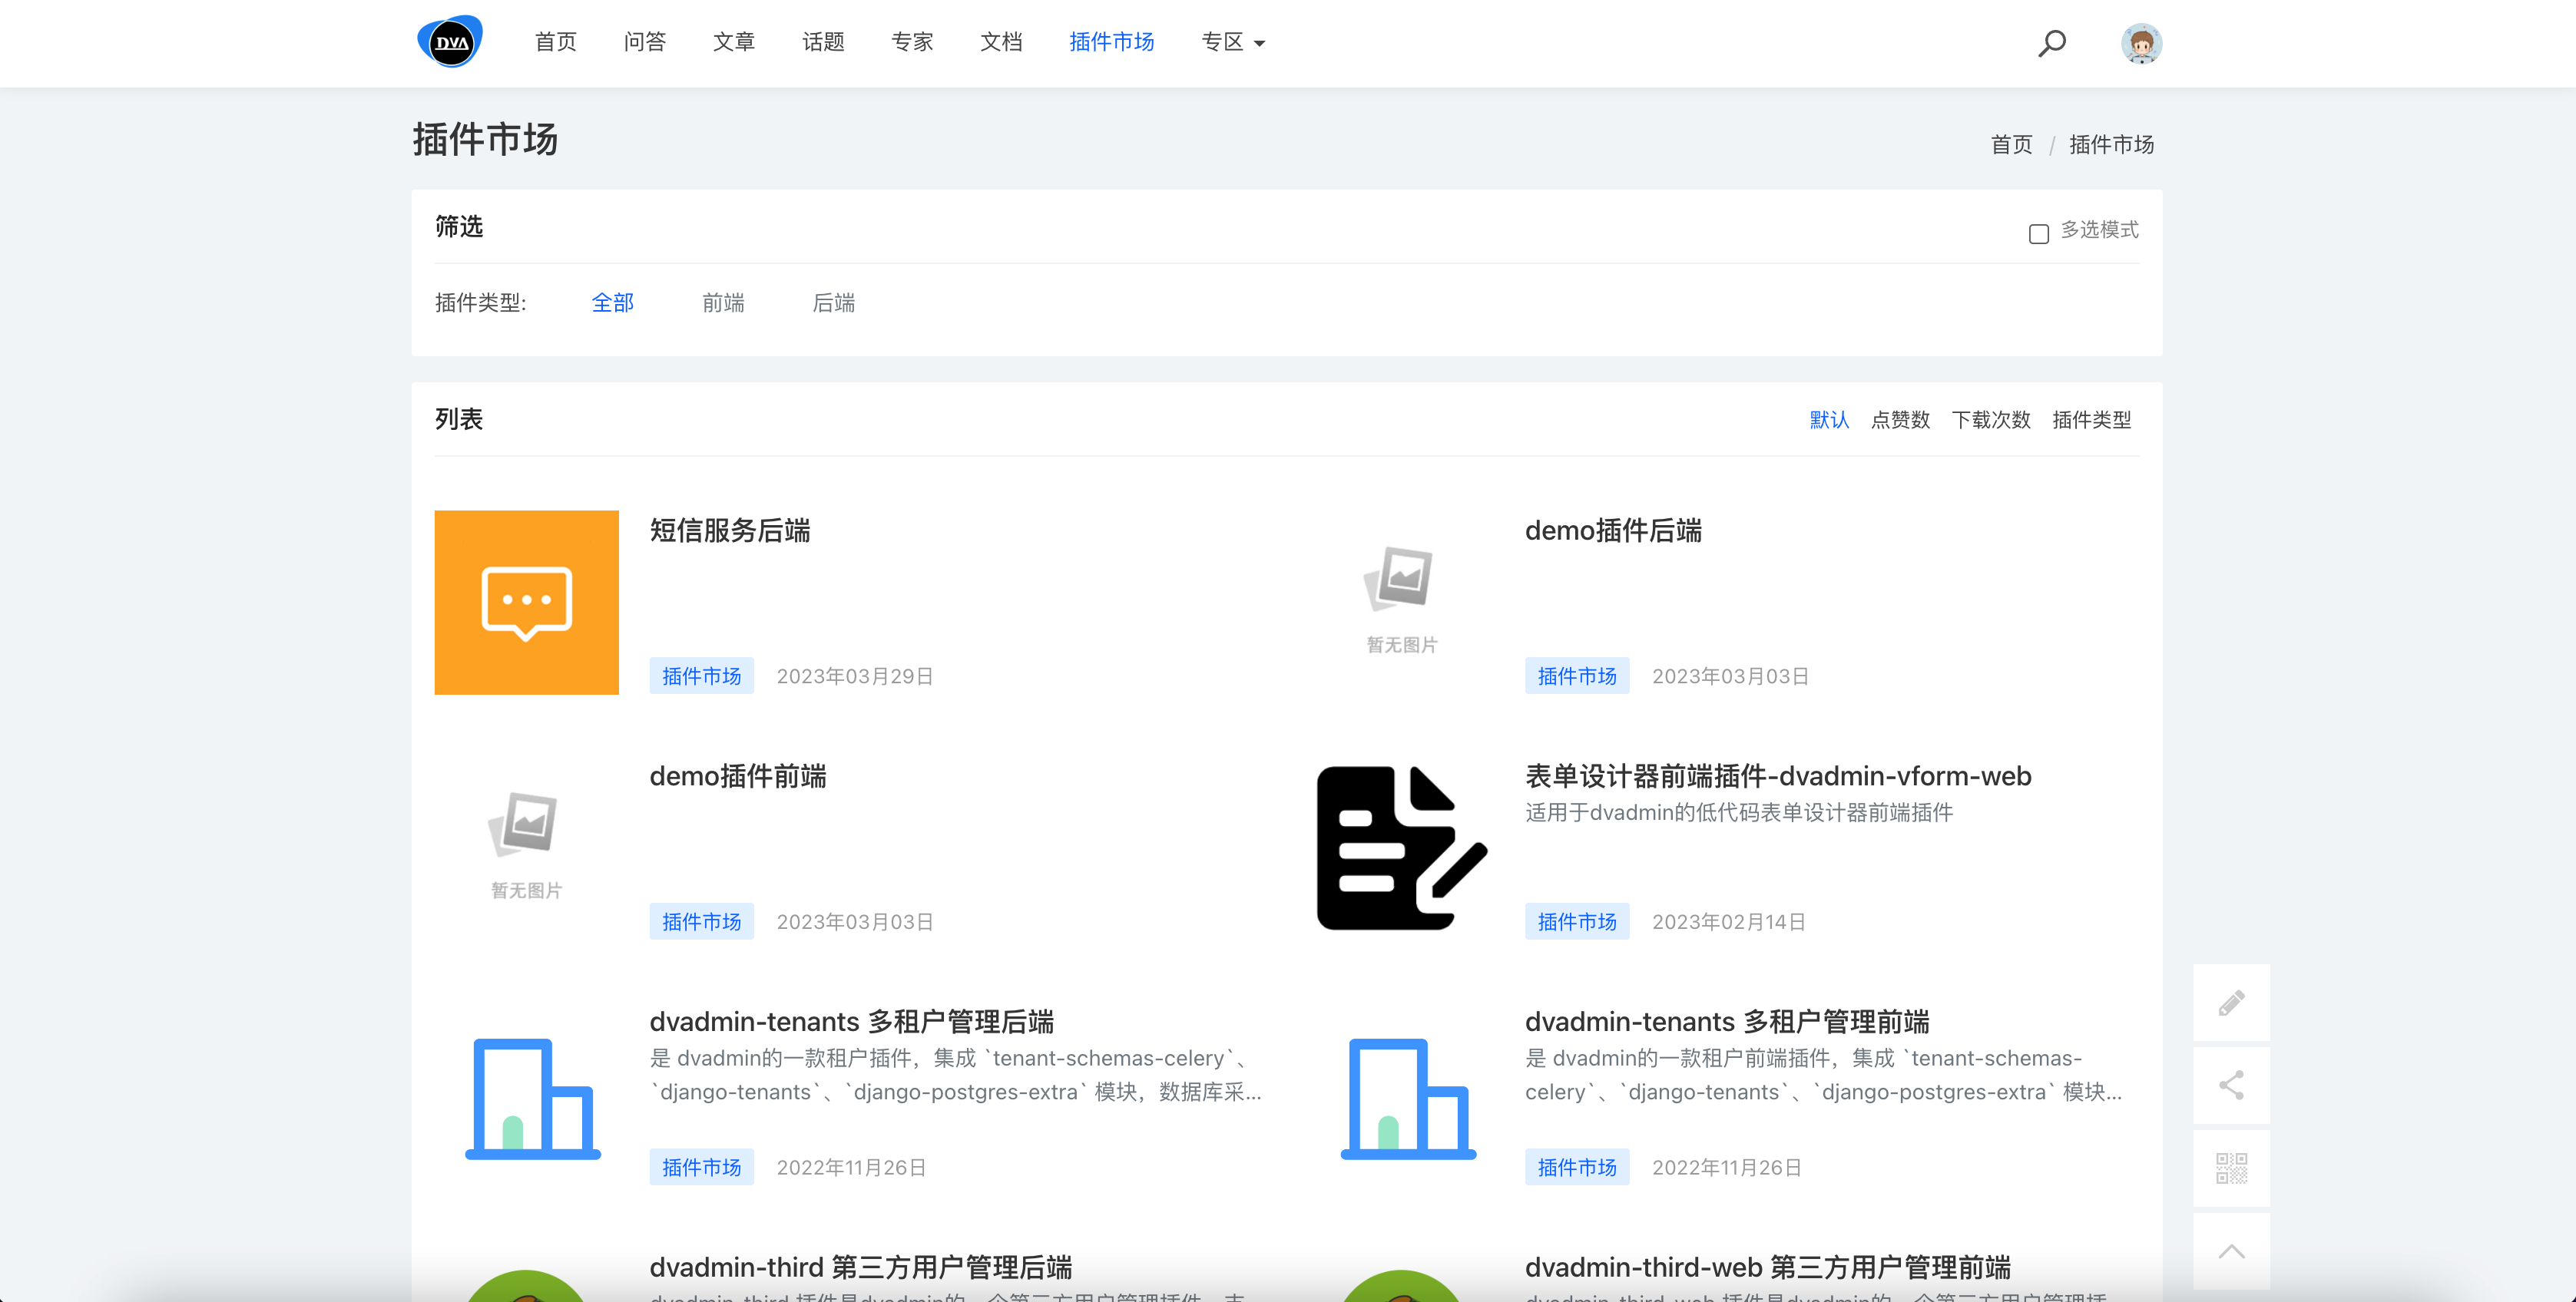The width and height of the screenshot is (2576, 1302).
Task: Open the 文档 navigation menu item
Action: click(1001, 42)
